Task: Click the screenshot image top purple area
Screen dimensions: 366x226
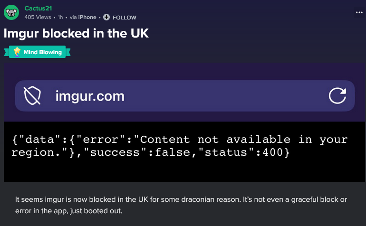Action: point(184,71)
